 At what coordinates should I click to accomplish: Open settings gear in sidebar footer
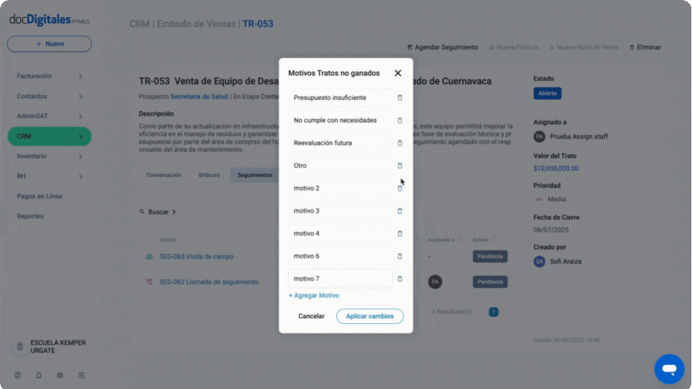point(60,375)
